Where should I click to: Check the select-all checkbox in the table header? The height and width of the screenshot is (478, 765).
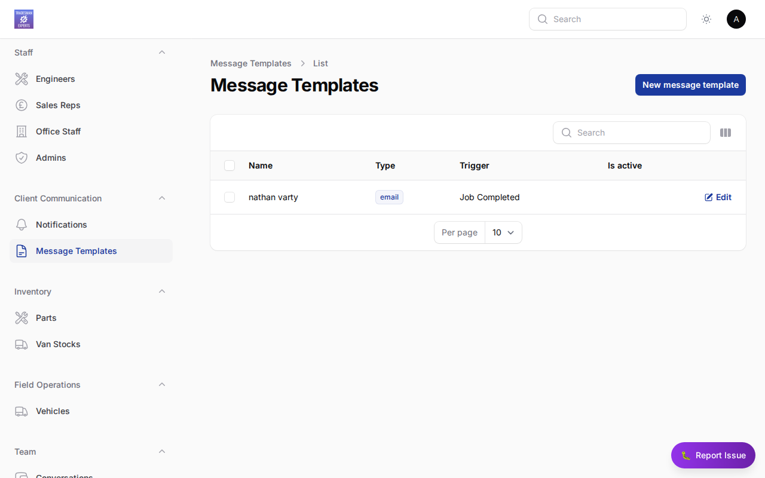click(229, 166)
